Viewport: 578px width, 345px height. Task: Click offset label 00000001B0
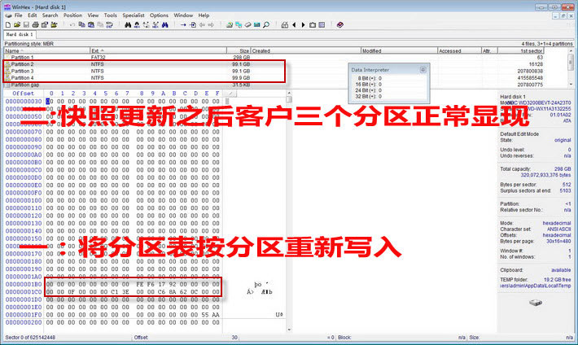pyautogui.click(x=24, y=284)
